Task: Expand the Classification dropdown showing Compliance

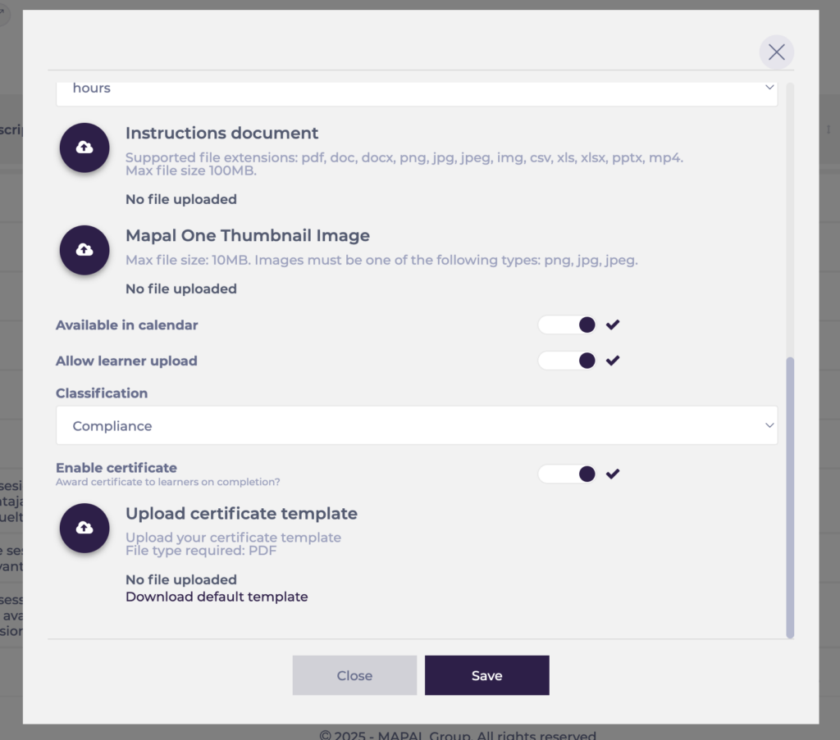Action: click(417, 426)
